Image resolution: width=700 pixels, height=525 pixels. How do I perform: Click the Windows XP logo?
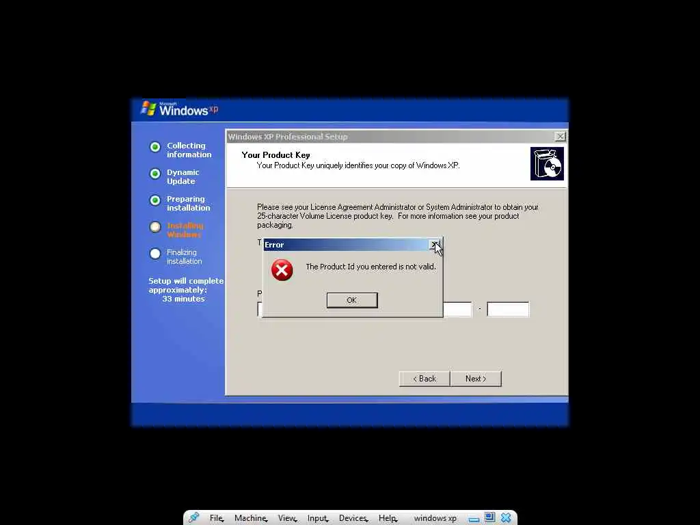point(180,109)
